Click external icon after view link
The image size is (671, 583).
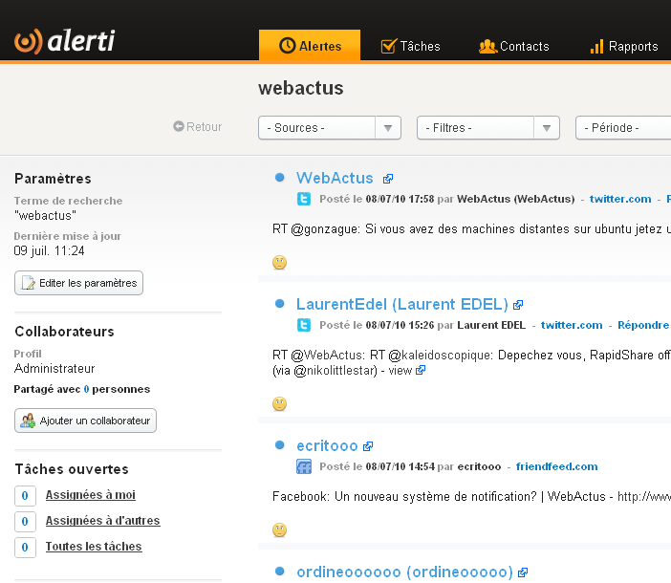[x=421, y=370]
